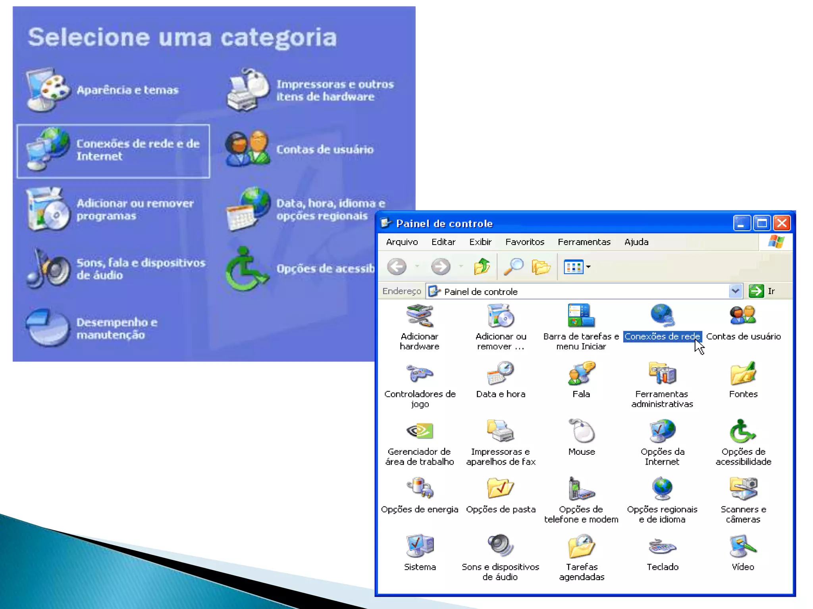Viewport: 813px width, 609px height.
Task: Expand the address bar dropdown arrow
Action: [x=735, y=291]
